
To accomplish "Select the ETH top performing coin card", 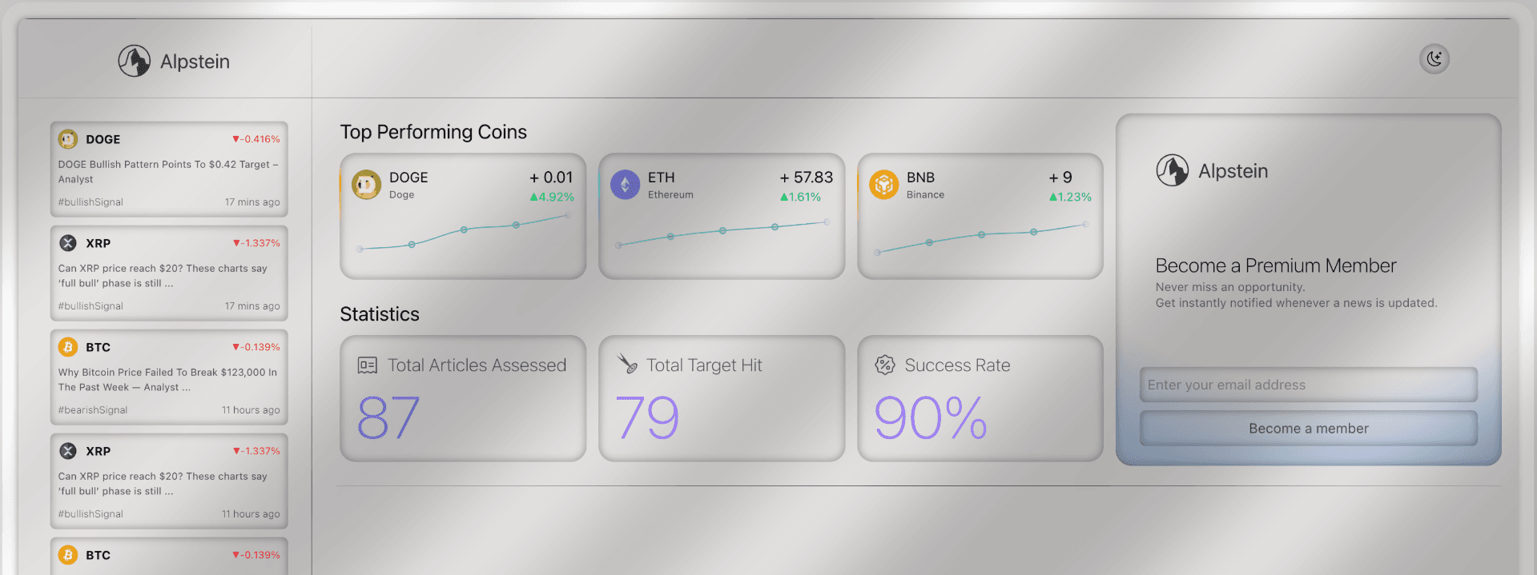I will [x=721, y=216].
